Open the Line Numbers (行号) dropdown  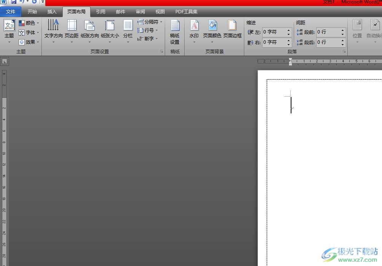[x=148, y=30]
